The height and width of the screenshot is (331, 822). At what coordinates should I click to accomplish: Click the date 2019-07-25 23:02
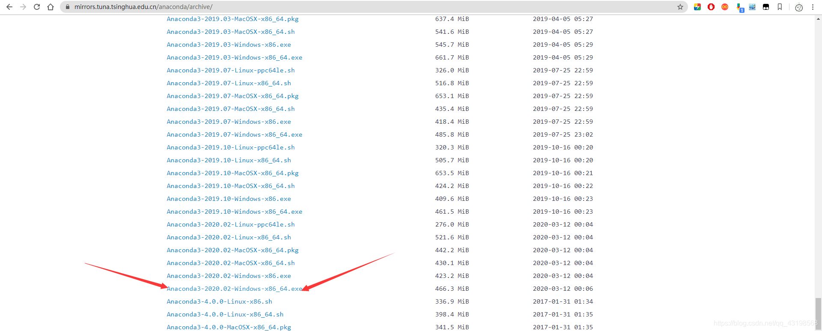[563, 134]
